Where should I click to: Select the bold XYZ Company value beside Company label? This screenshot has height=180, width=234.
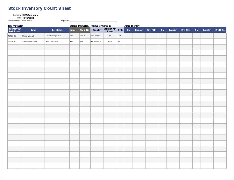pos(30,15)
